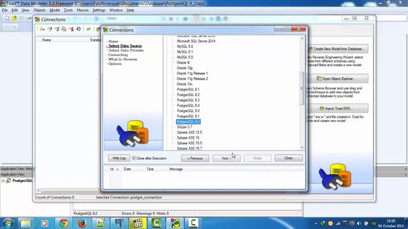Select Oracle 9i data source
The image size is (408, 229).
click(183, 62)
